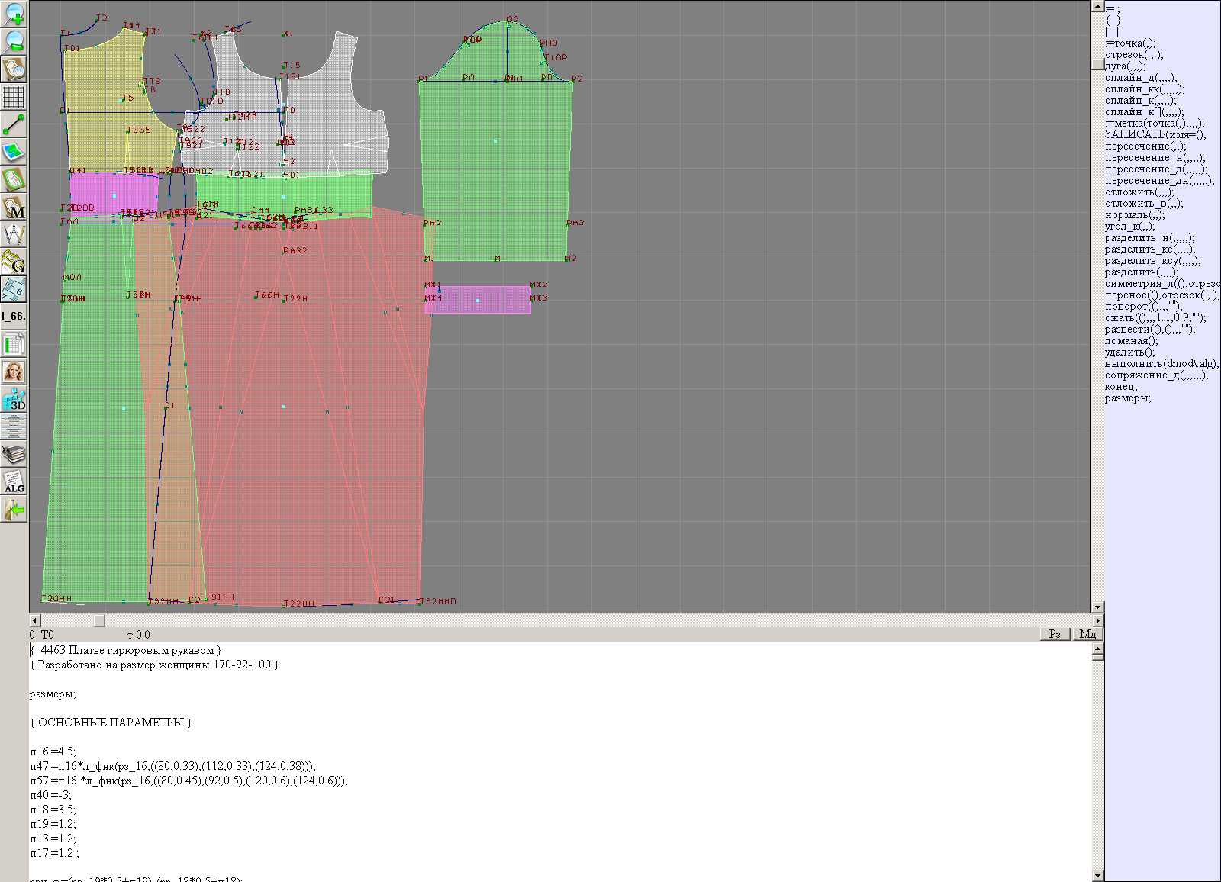Toggle the grid display icon
The height and width of the screenshot is (882, 1221).
[x=14, y=97]
